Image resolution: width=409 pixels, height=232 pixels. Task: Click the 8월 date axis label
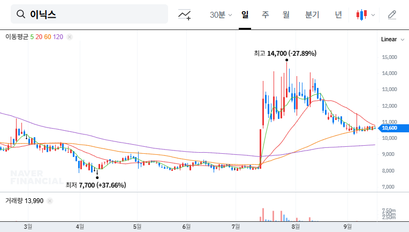pyautogui.click(x=296, y=227)
